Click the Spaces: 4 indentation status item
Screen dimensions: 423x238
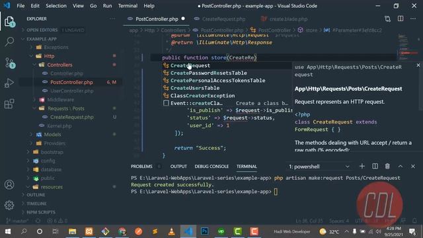339,221
